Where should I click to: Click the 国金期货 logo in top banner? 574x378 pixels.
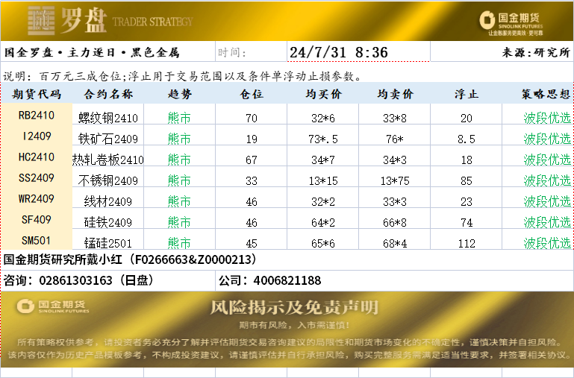coord(511,22)
